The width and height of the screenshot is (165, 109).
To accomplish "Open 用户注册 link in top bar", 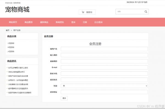I will pyautogui.click(x=138, y=2).
